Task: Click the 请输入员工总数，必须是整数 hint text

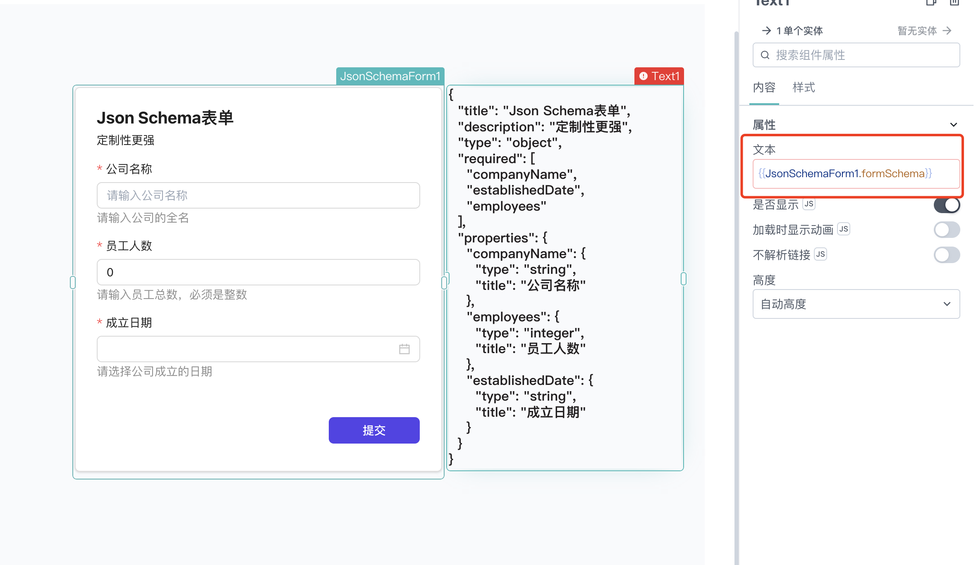Action: pos(172,294)
